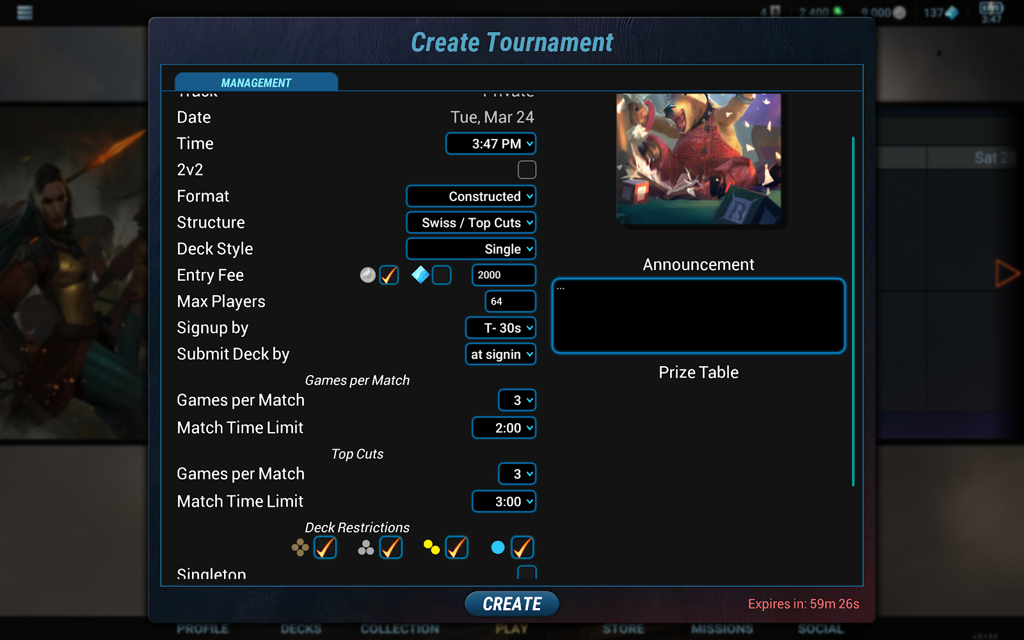
Task: Open the Time dropdown showing 3:47 PM
Action: [x=491, y=143]
